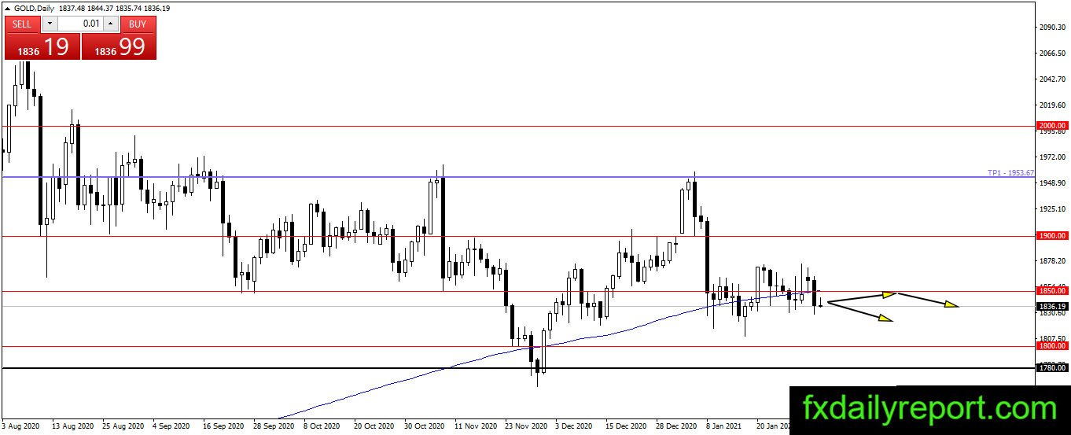1071x435 pixels.
Task: Click the 1850.00 price label
Action: (x=1052, y=291)
